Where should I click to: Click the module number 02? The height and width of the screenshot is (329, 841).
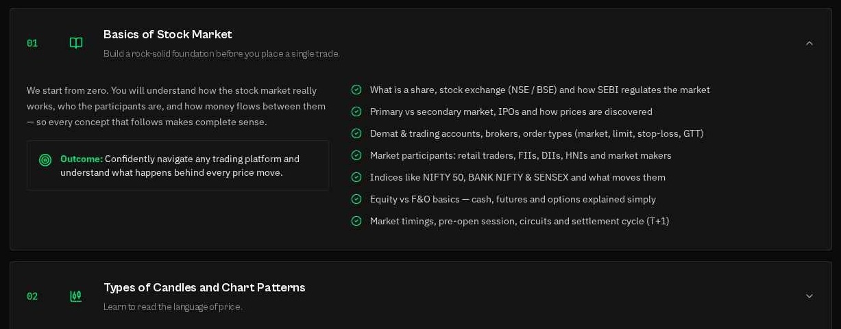32,296
